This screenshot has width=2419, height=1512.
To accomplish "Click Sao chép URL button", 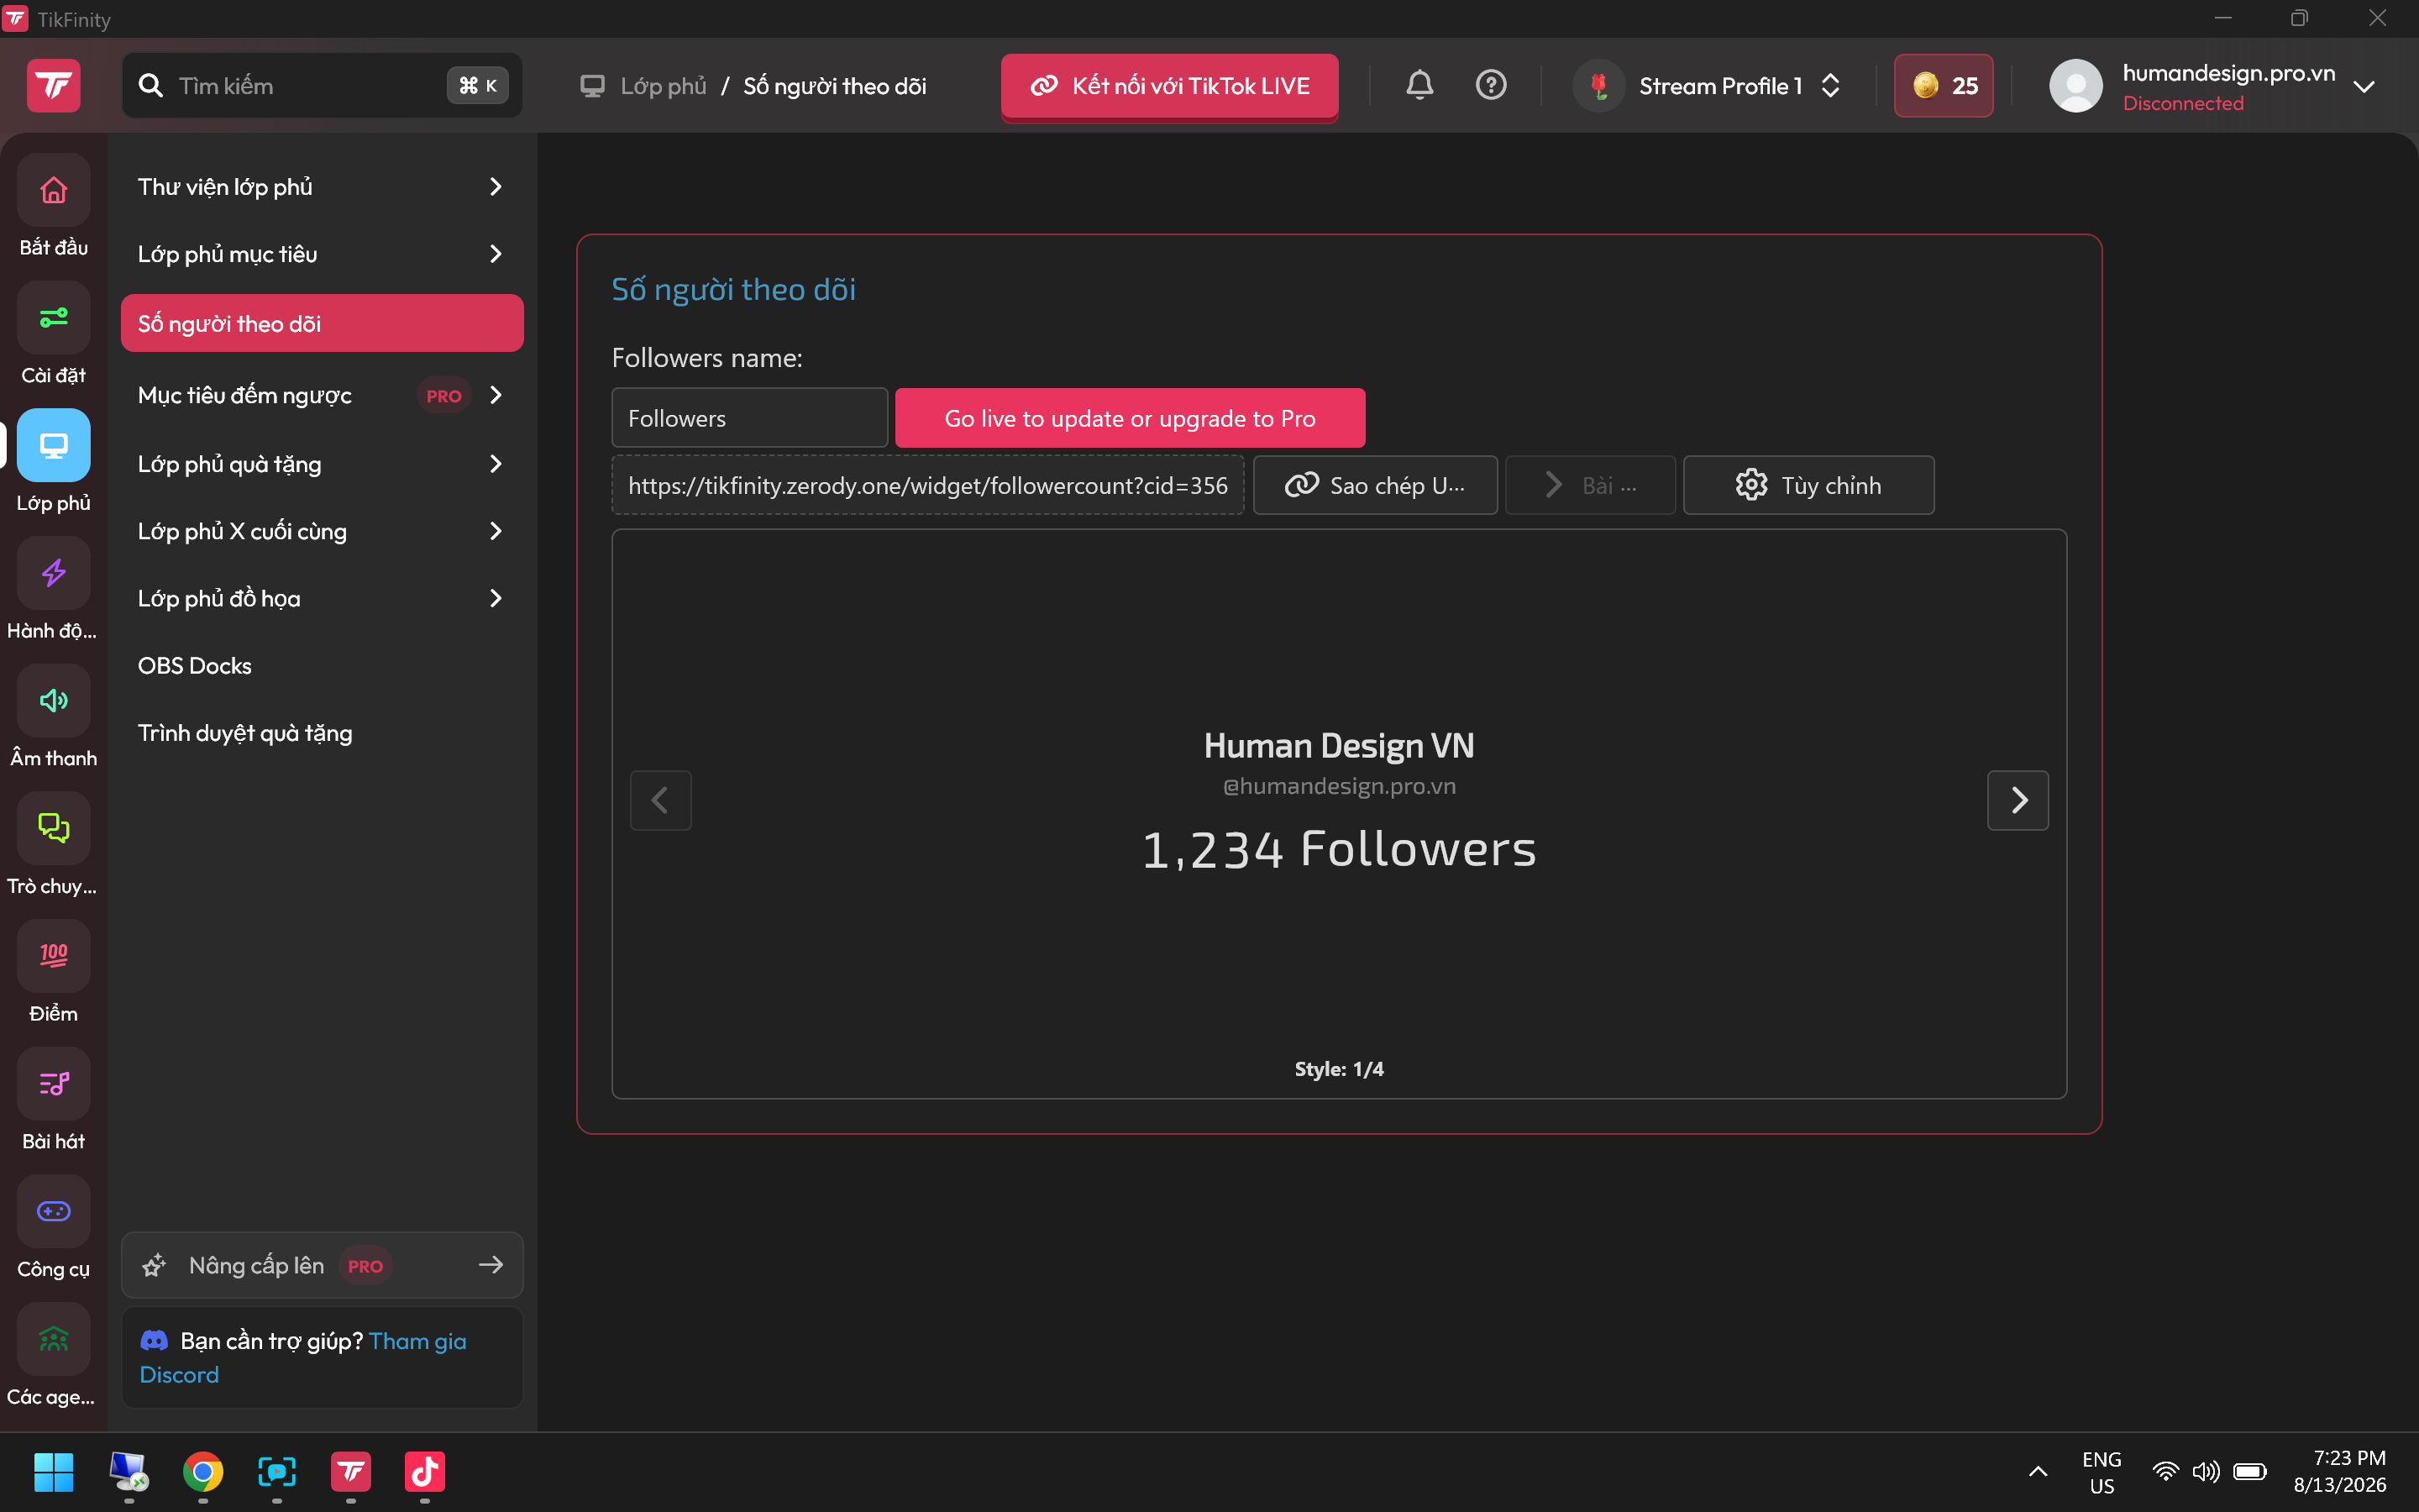I will (x=1376, y=485).
